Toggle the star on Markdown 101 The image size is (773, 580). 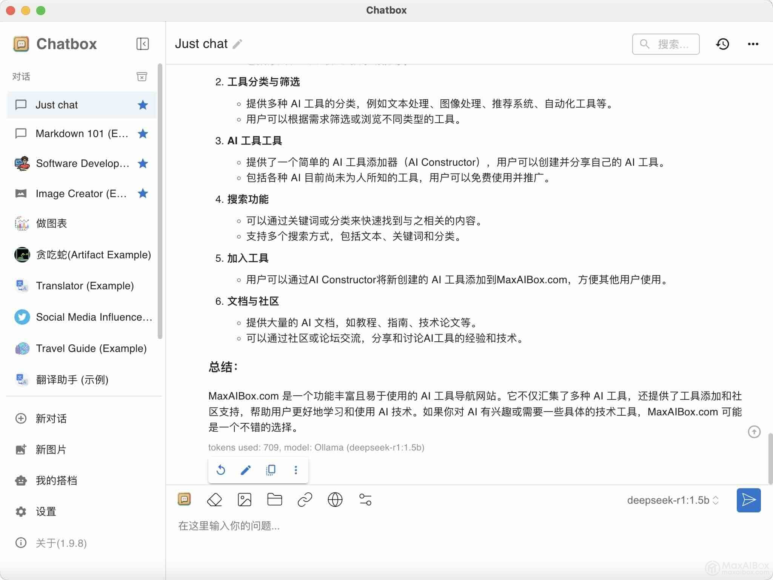tap(143, 133)
